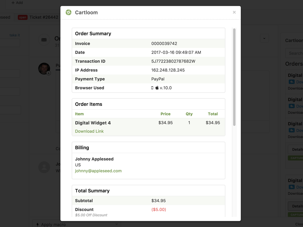Click the agent's profile photo avatar
The height and width of the screenshot is (227, 303).
(x=44, y=69)
